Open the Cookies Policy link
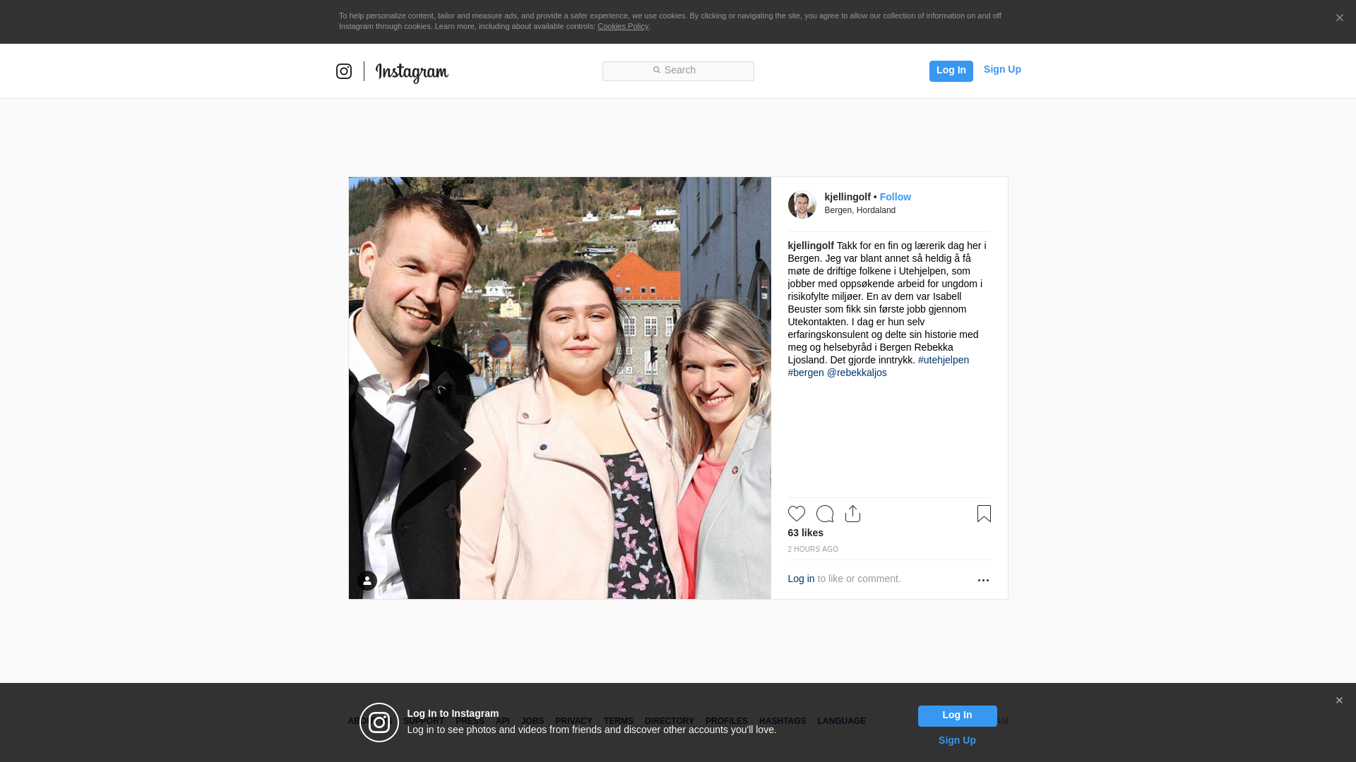 tap(623, 26)
